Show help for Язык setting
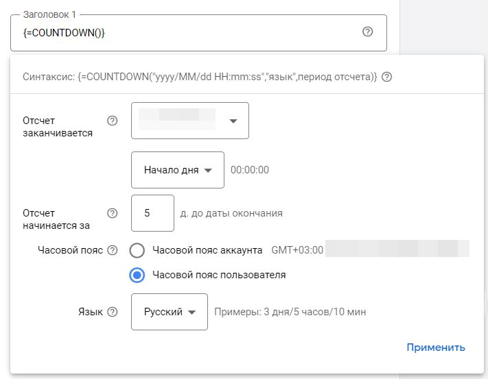Image resolution: width=488 pixels, height=379 pixels. [113, 312]
